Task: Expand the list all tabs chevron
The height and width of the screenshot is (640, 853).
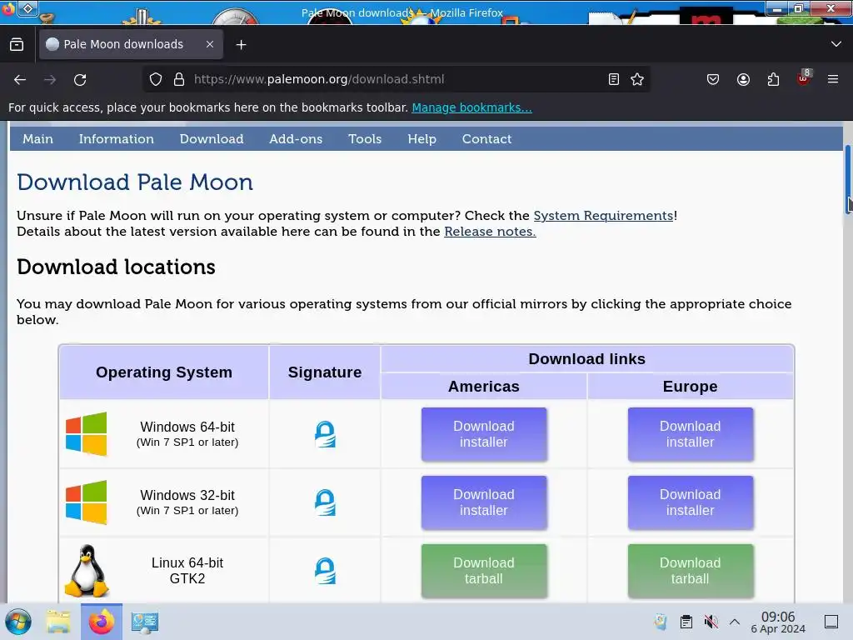Action: [x=836, y=44]
